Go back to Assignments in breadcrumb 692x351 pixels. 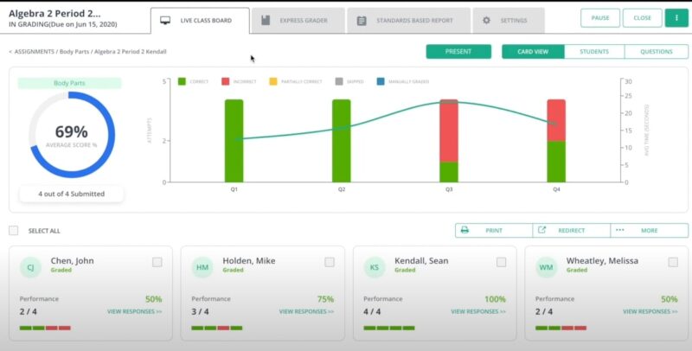(x=35, y=52)
